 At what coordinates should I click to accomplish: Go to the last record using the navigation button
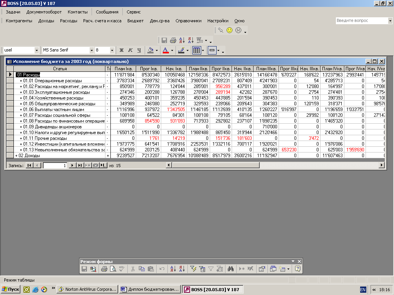pyautogui.click(x=80, y=165)
